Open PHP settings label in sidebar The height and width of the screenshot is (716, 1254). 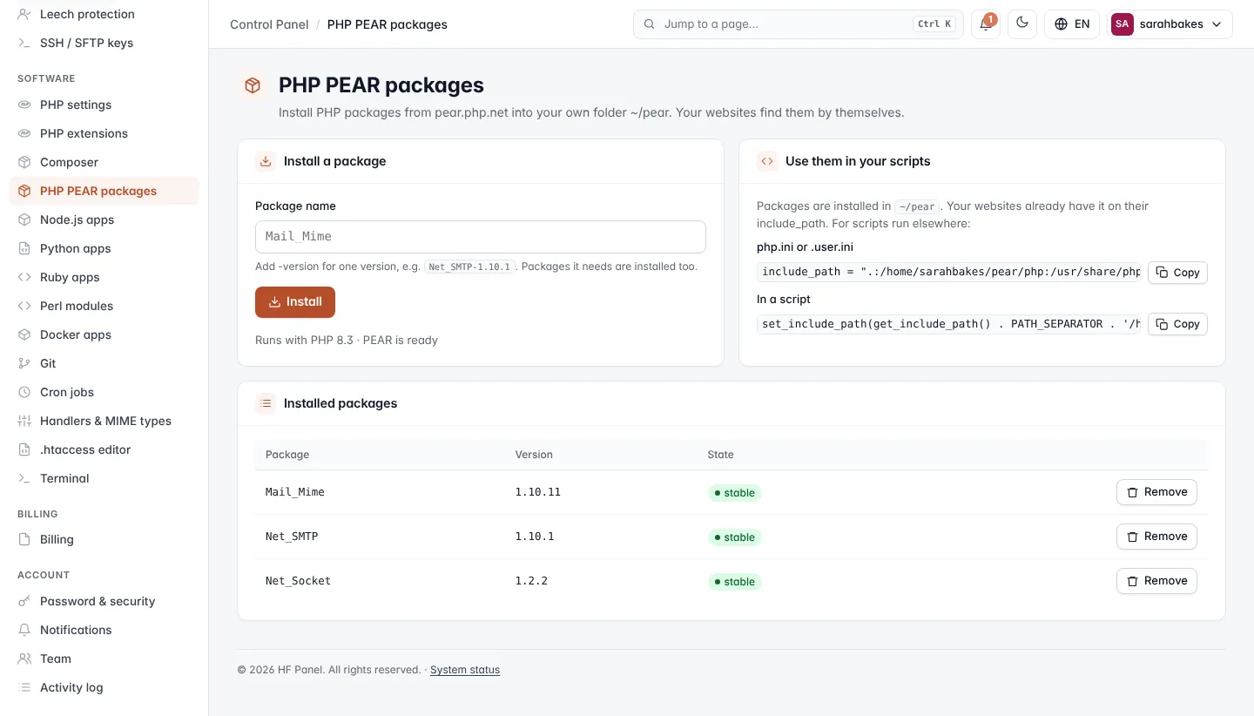76,105
